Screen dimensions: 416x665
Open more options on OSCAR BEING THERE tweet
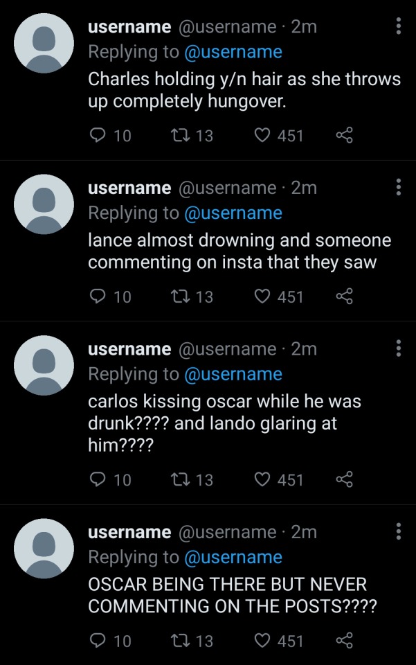398,532
